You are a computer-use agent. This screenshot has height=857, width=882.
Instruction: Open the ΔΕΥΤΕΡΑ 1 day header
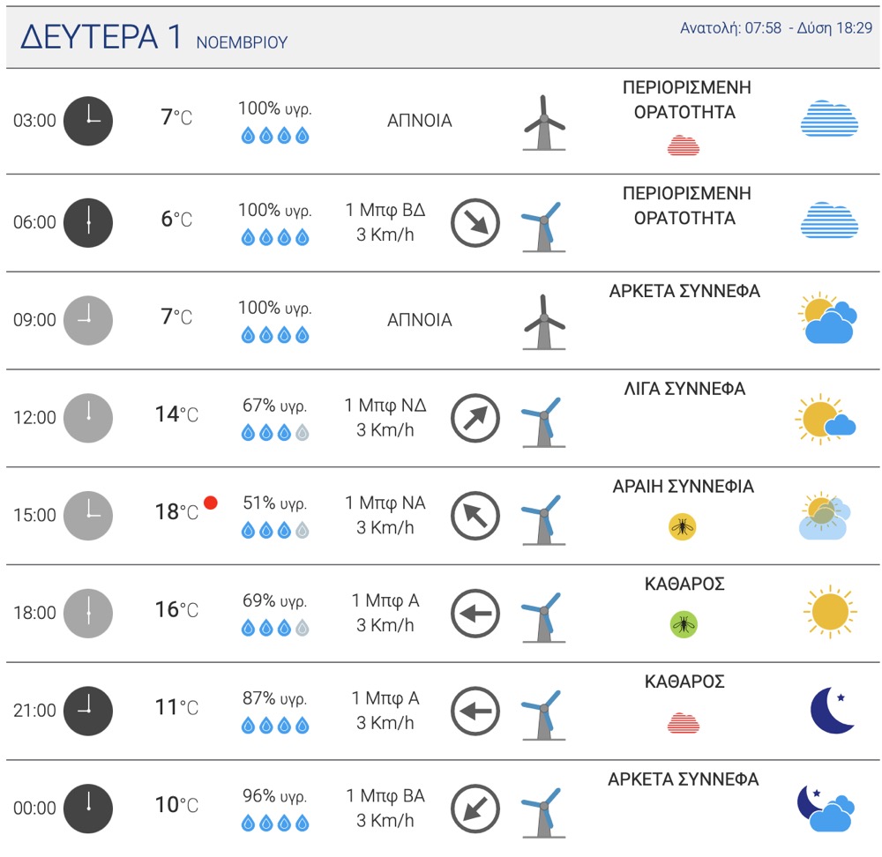101,36
